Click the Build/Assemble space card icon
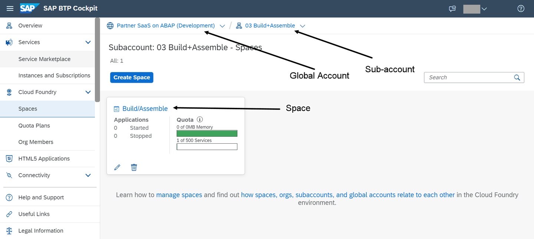Image resolution: width=534 pixels, height=239 pixels. (116, 109)
